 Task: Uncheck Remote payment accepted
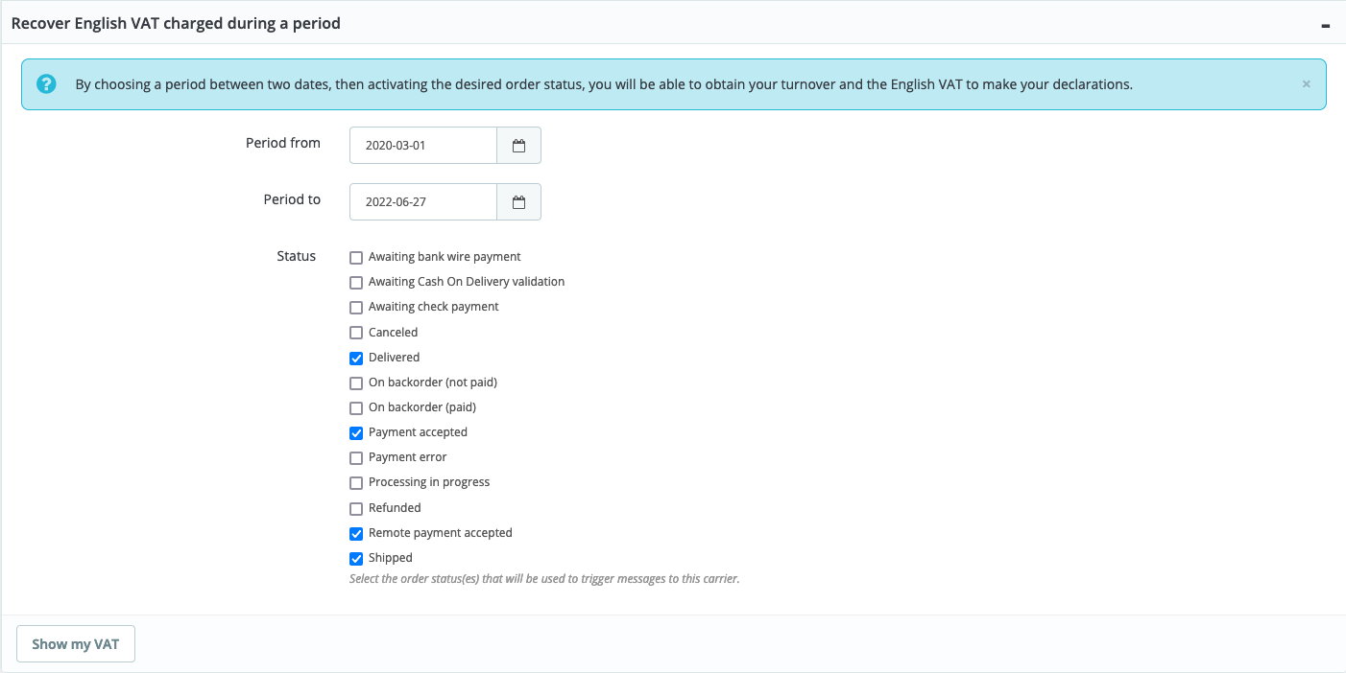(x=356, y=534)
